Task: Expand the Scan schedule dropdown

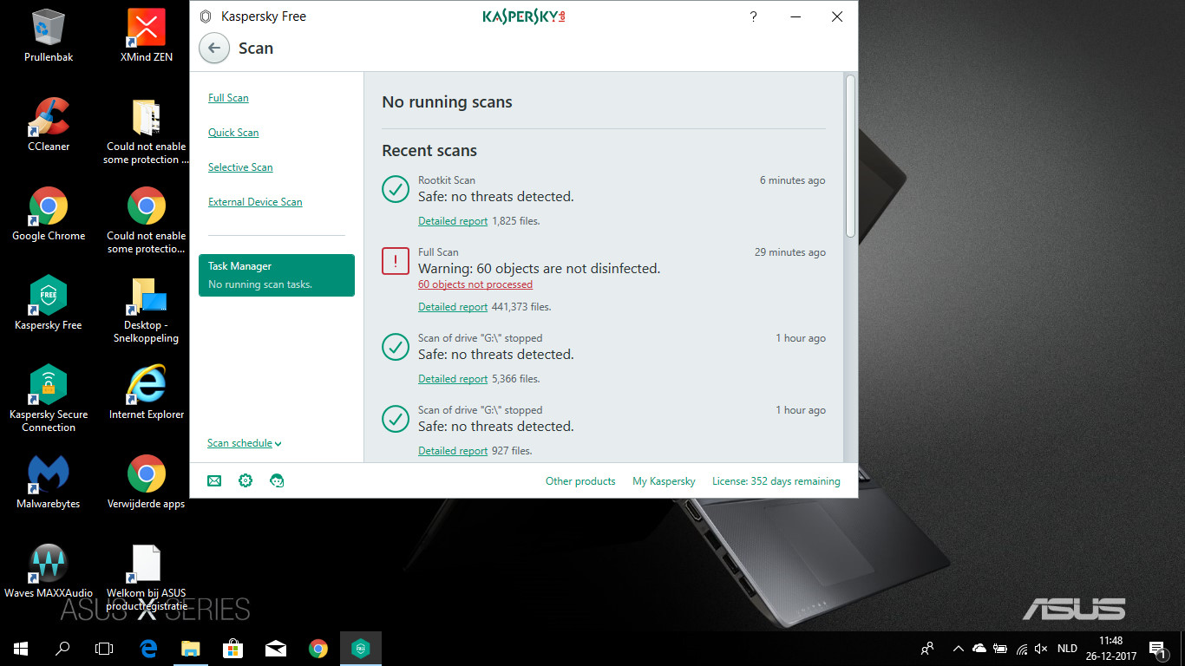Action: 245,443
